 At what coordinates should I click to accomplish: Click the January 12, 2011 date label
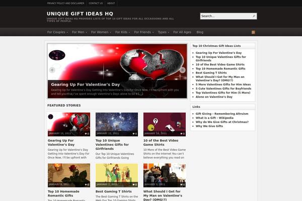pos(108,134)
